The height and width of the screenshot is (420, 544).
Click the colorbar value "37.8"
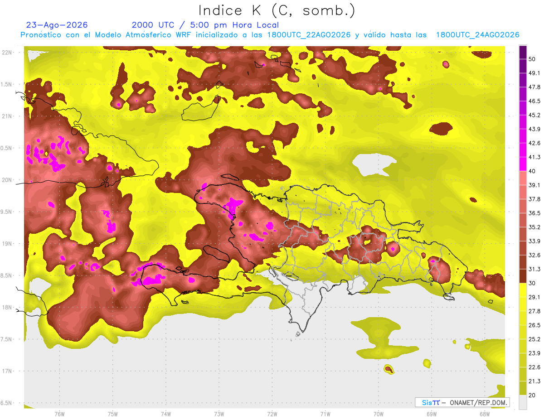534,199
